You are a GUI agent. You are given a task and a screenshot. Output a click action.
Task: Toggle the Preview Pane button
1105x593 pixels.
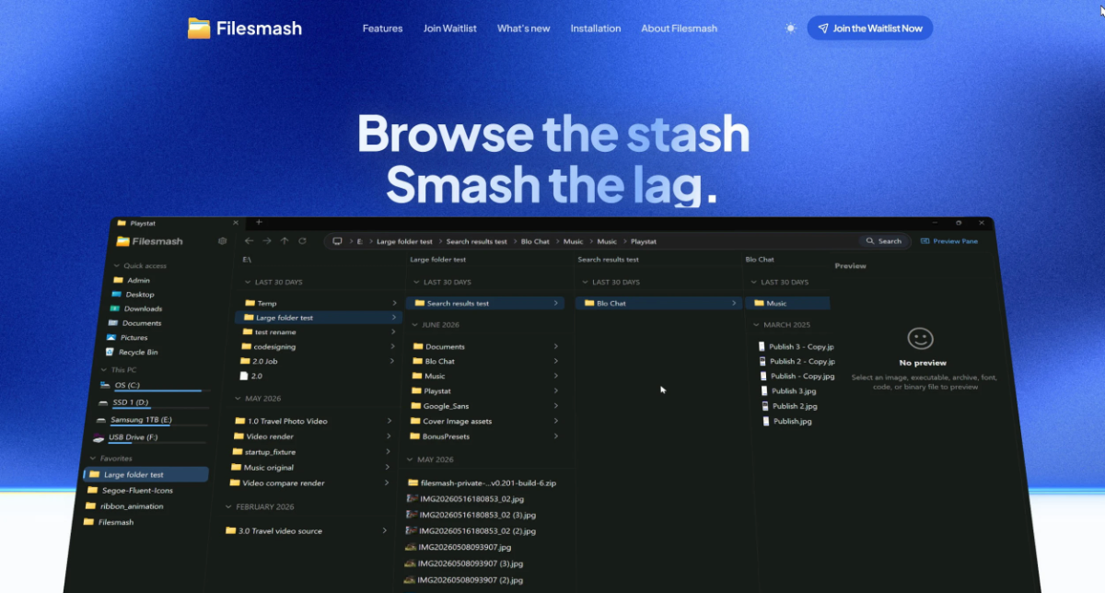948,241
